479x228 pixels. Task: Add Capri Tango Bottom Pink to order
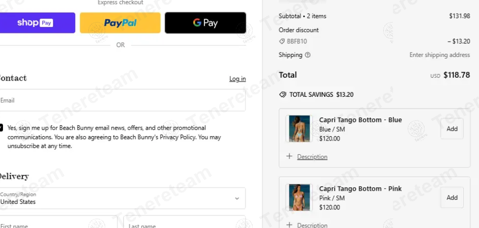click(x=452, y=198)
